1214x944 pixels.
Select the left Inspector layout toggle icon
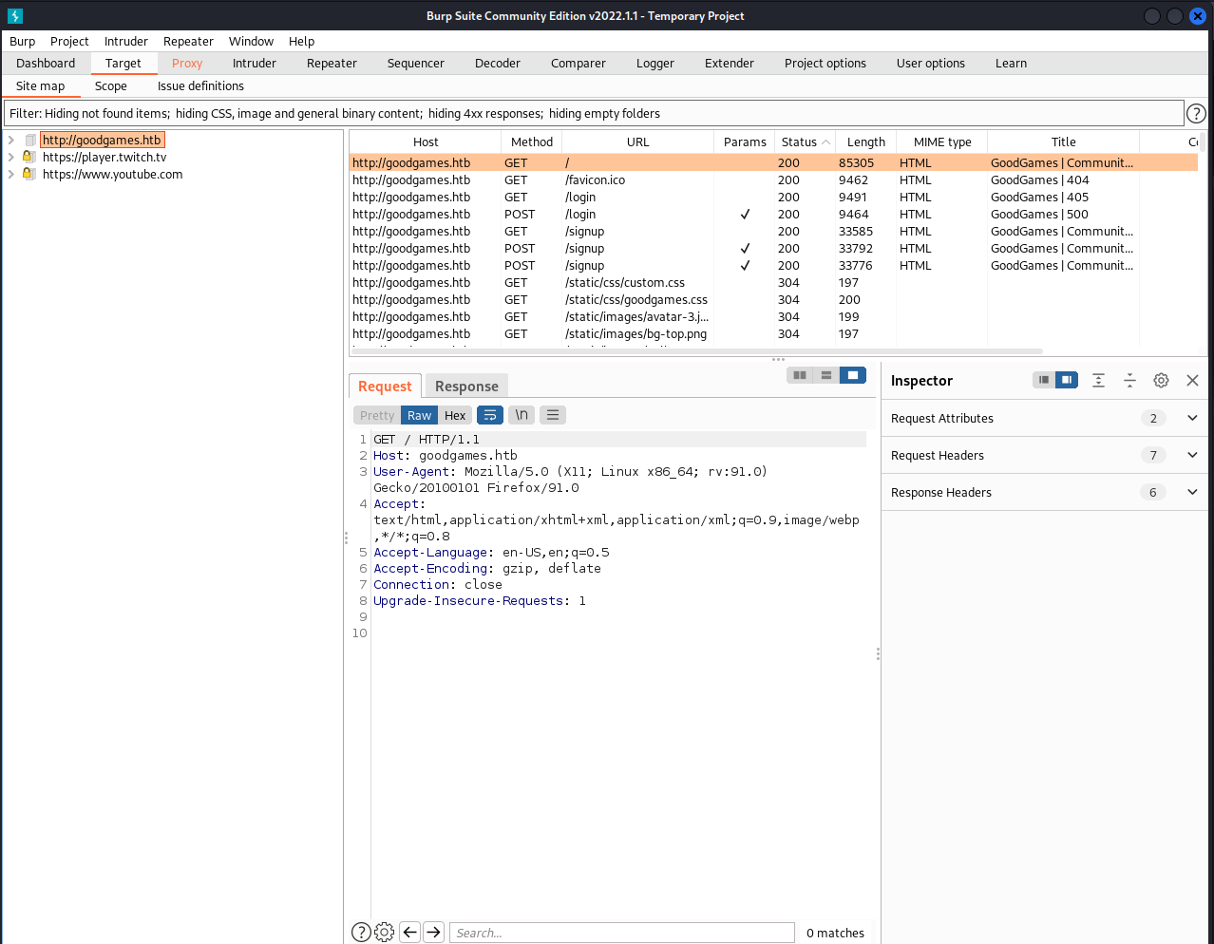(x=1044, y=380)
